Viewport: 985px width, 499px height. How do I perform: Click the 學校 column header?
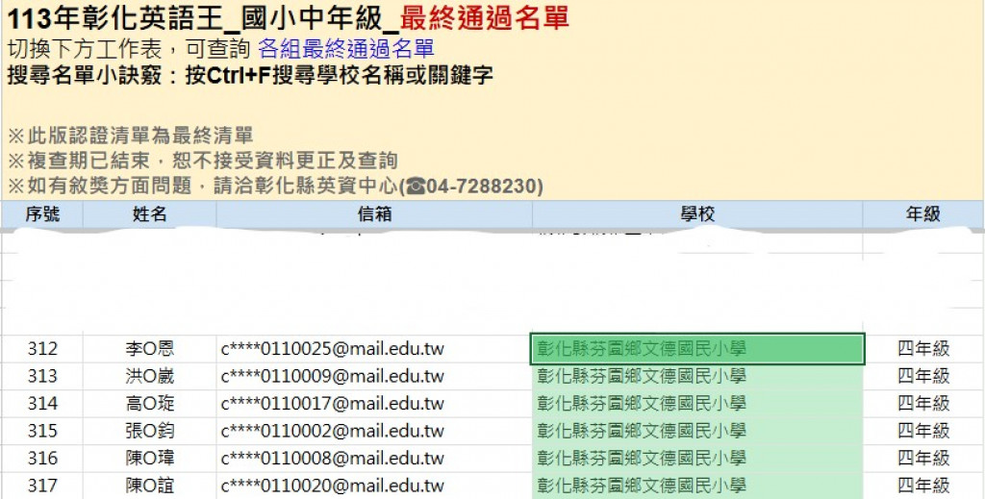pos(697,214)
